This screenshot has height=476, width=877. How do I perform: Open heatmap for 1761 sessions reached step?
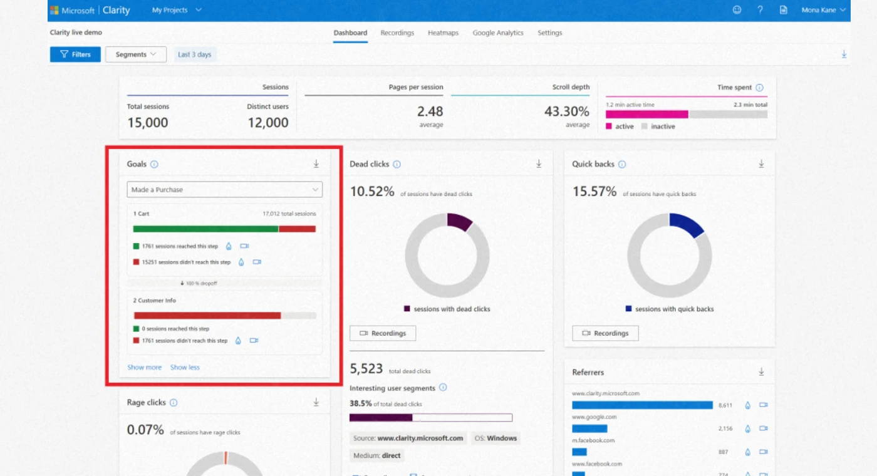click(x=229, y=246)
